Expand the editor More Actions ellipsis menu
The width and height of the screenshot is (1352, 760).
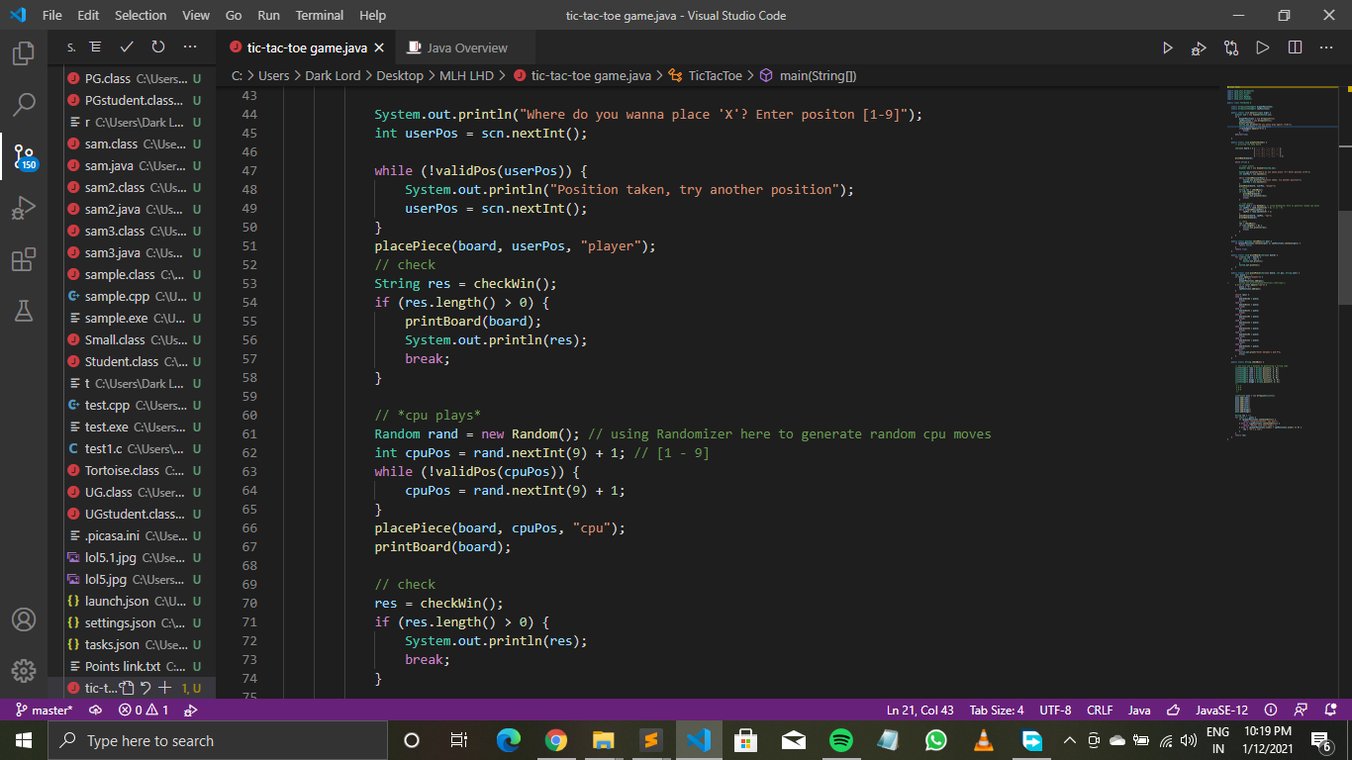1326,47
